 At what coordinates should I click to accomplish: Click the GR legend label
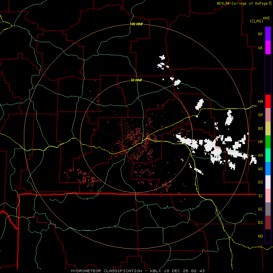click(260, 115)
